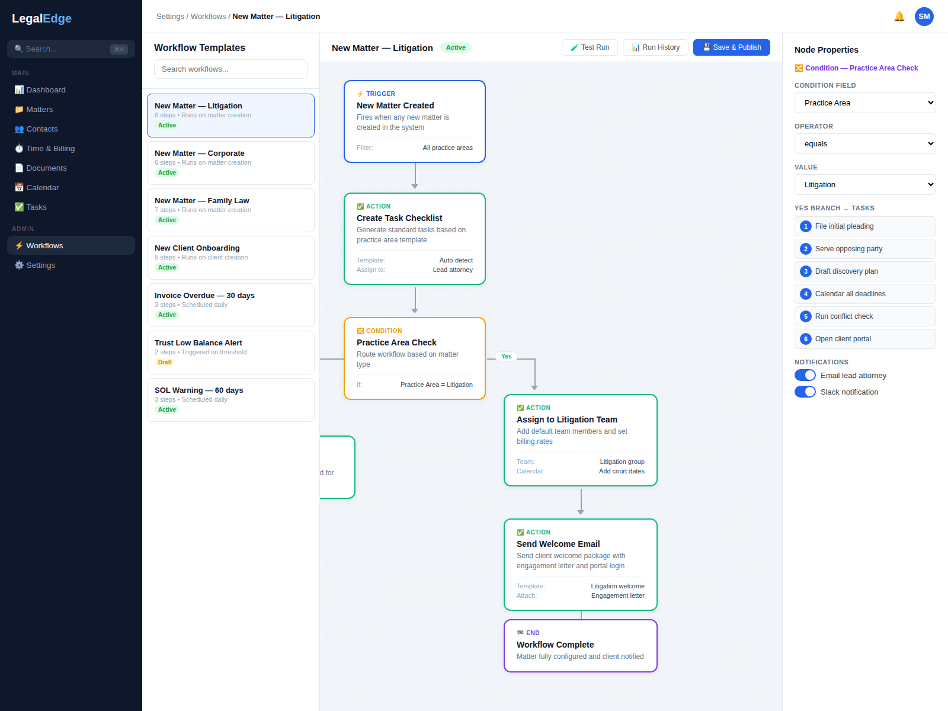Click the Action check icon on Create Task Checklist
This screenshot has width=948, height=711.
click(360, 207)
